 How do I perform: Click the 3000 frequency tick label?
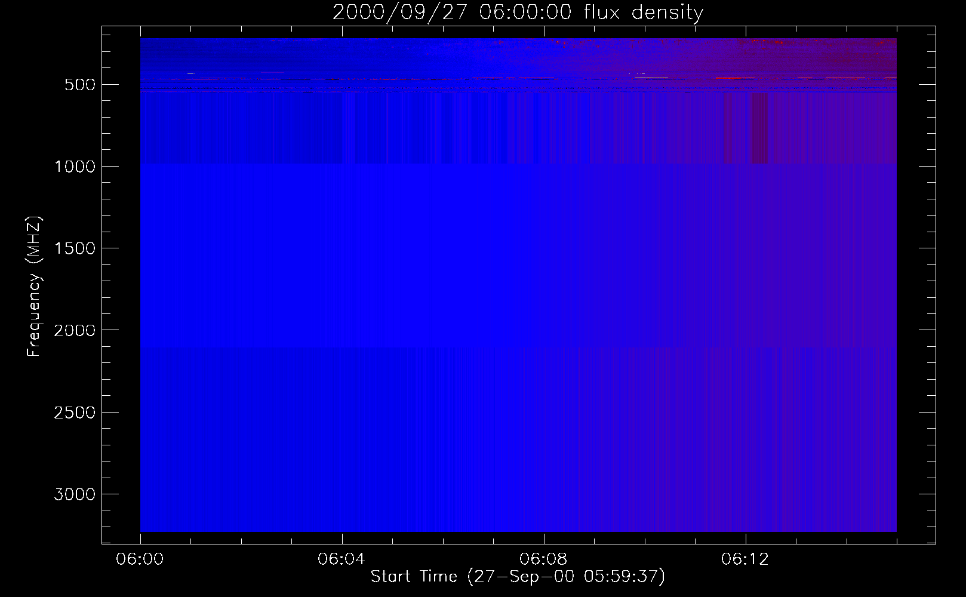click(75, 494)
